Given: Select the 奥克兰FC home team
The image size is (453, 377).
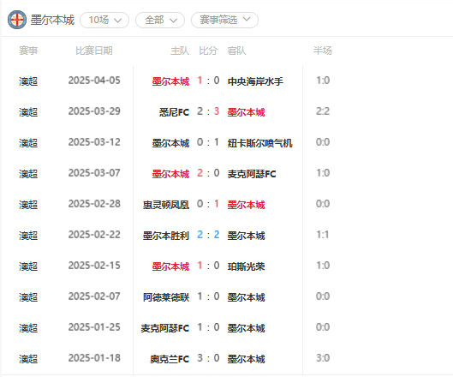Looking at the screenshot, I should click(170, 359).
